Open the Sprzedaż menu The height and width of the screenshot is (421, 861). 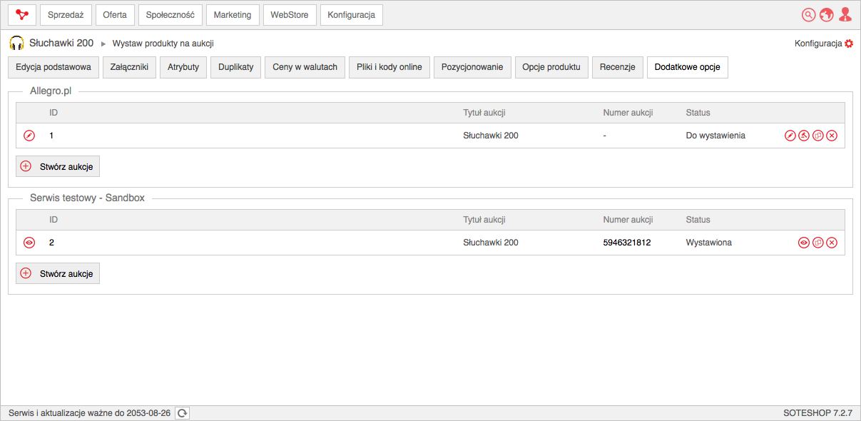click(66, 15)
